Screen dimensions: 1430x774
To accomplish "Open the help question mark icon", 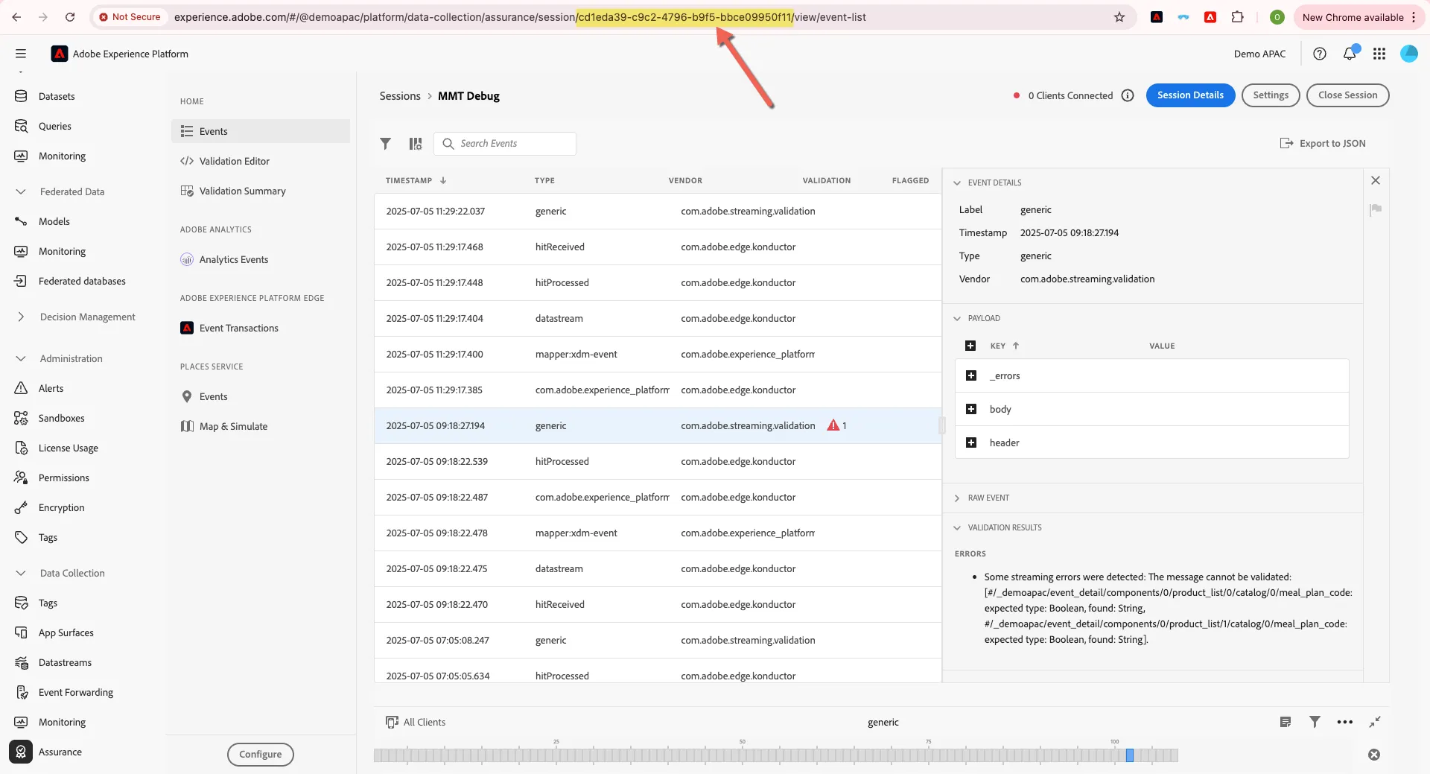I will tap(1320, 54).
